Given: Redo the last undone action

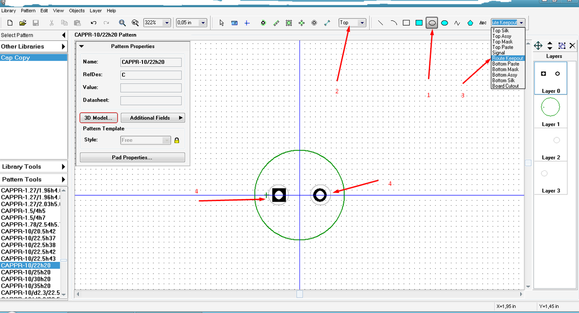Looking at the screenshot, I should 106,23.
